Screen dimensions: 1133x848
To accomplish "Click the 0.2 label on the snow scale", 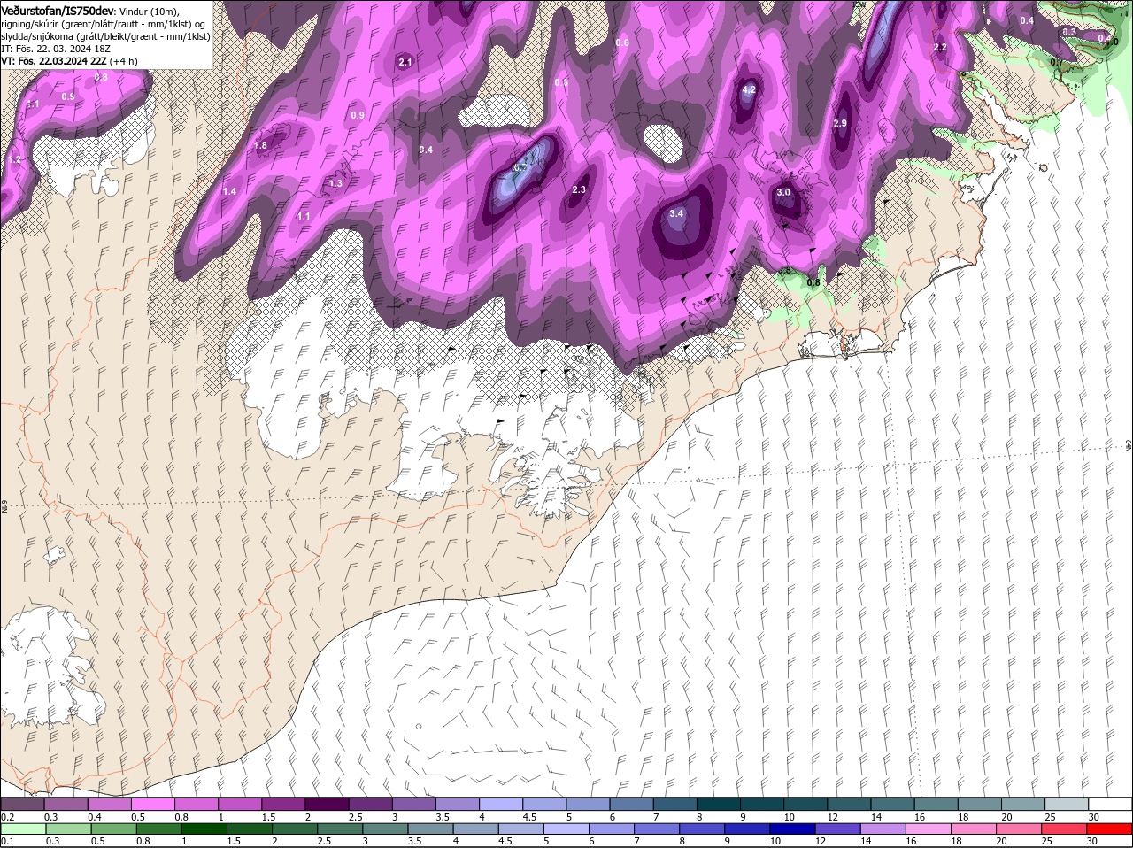I will [x=8, y=817].
